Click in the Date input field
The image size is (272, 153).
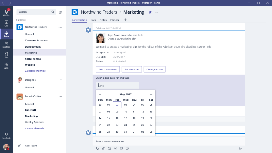point(117,86)
